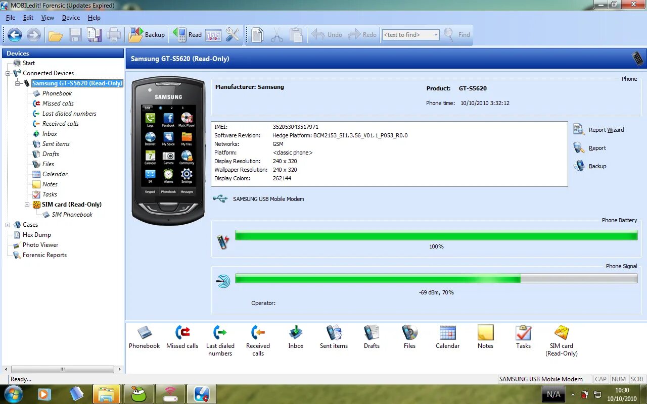
Task: Click the Back navigation arrow in toolbar
Action: 15,35
